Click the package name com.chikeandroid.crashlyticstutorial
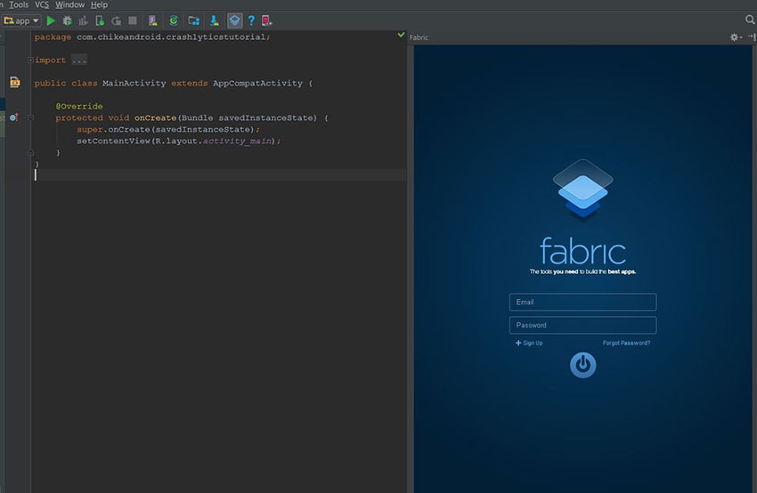The width and height of the screenshot is (757, 493). (171, 36)
